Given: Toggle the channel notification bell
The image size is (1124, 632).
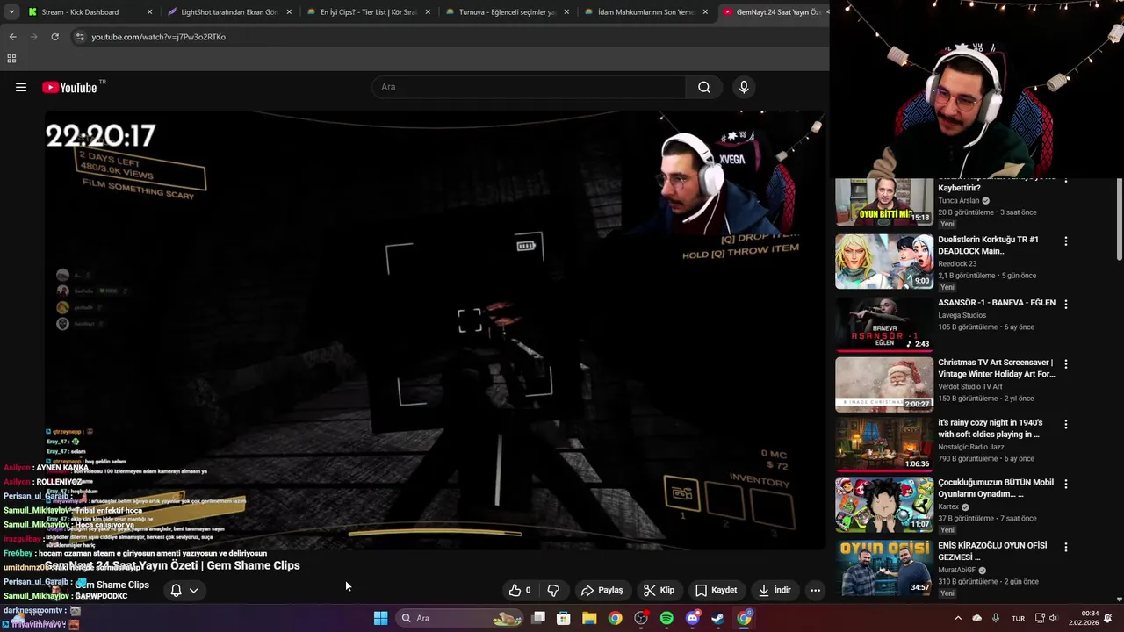Looking at the screenshot, I should pyautogui.click(x=176, y=590).
